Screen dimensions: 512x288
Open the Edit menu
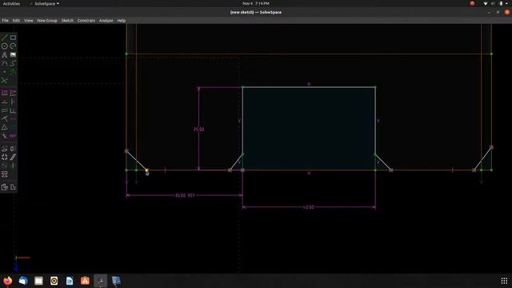point(16,21)
